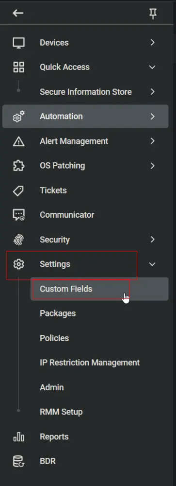
Task: Go to IP Restriction Management
Action: [x=90, y=363]
